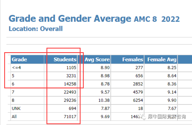The width and height of the screenshot is (192, 125).
Task: Click the WeChat logo in watermark
Action: point(143,117)
